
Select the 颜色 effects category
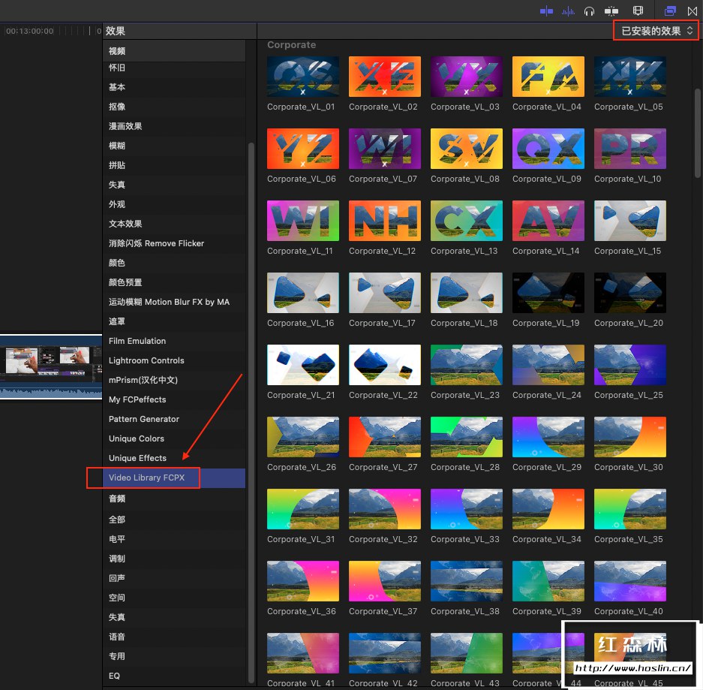click(x=174, y=263)
